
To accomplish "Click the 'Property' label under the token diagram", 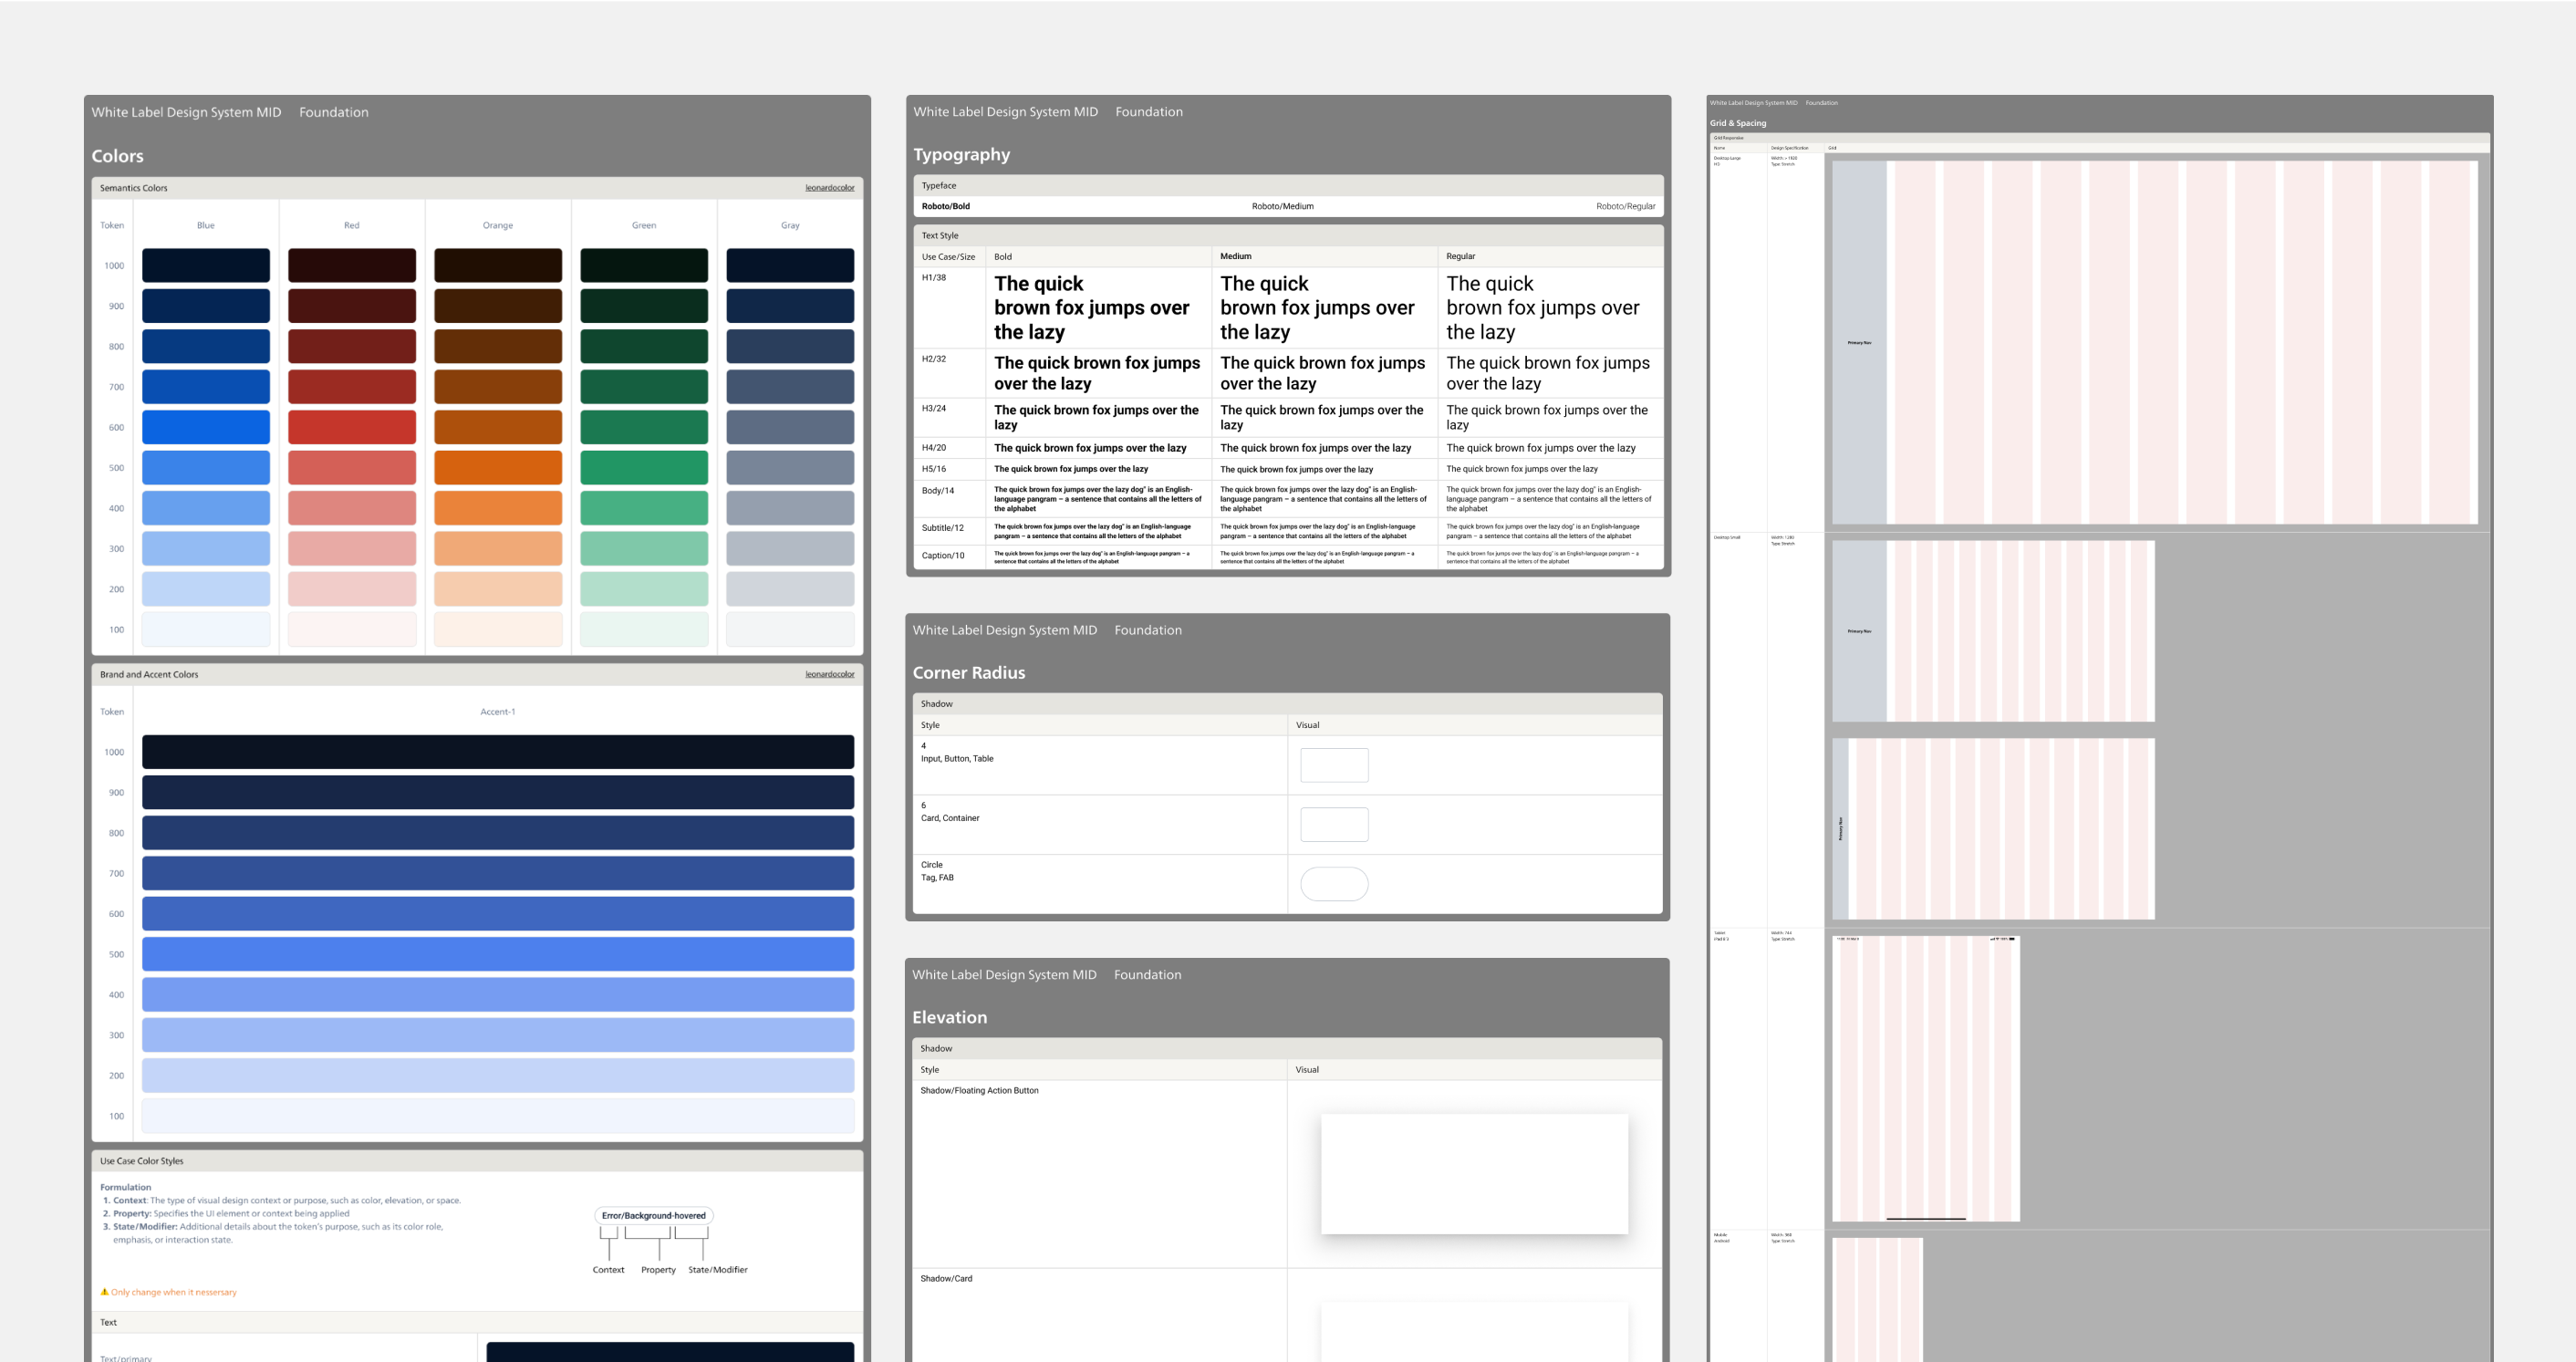I will click(x=658, y=1270).
